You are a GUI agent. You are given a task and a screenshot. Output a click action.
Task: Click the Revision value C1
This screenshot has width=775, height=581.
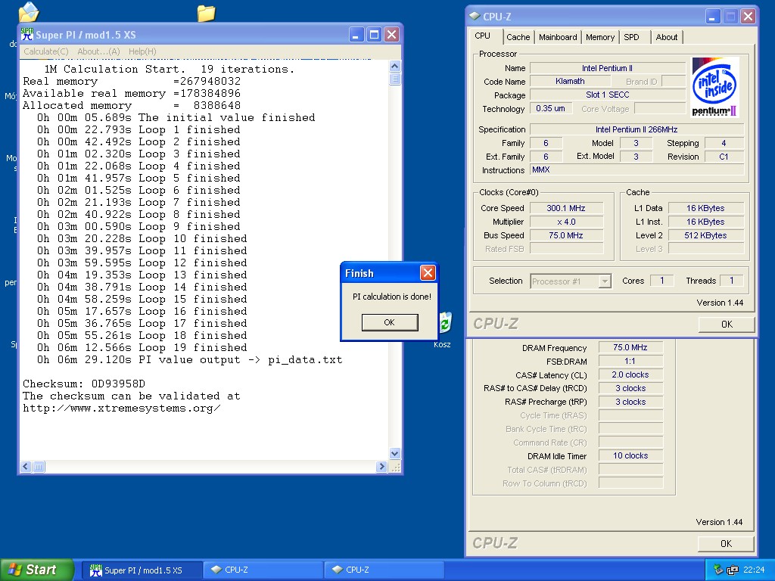click(724, 157)
